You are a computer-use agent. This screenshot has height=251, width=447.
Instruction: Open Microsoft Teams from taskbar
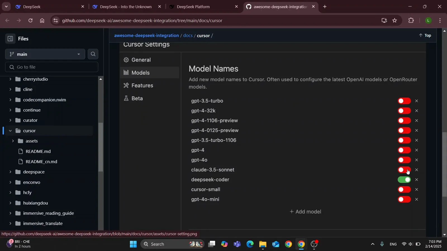pyautogui.click(x=237, y=244)
